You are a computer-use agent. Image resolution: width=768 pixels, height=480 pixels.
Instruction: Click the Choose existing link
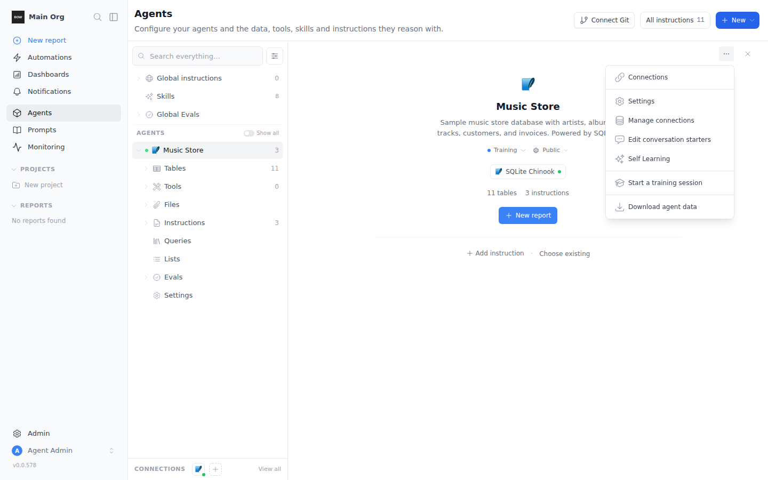pyautogui.click(x=565, y=254)
